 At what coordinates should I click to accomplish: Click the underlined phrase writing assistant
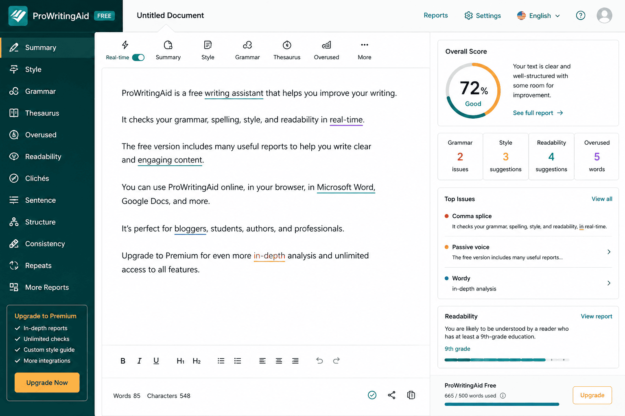[234, 93]
